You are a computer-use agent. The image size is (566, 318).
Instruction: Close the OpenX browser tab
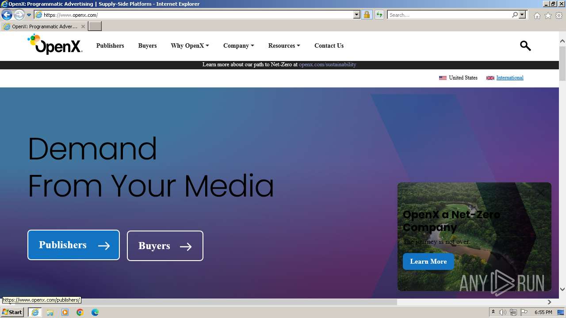click(x=83, y=26)
